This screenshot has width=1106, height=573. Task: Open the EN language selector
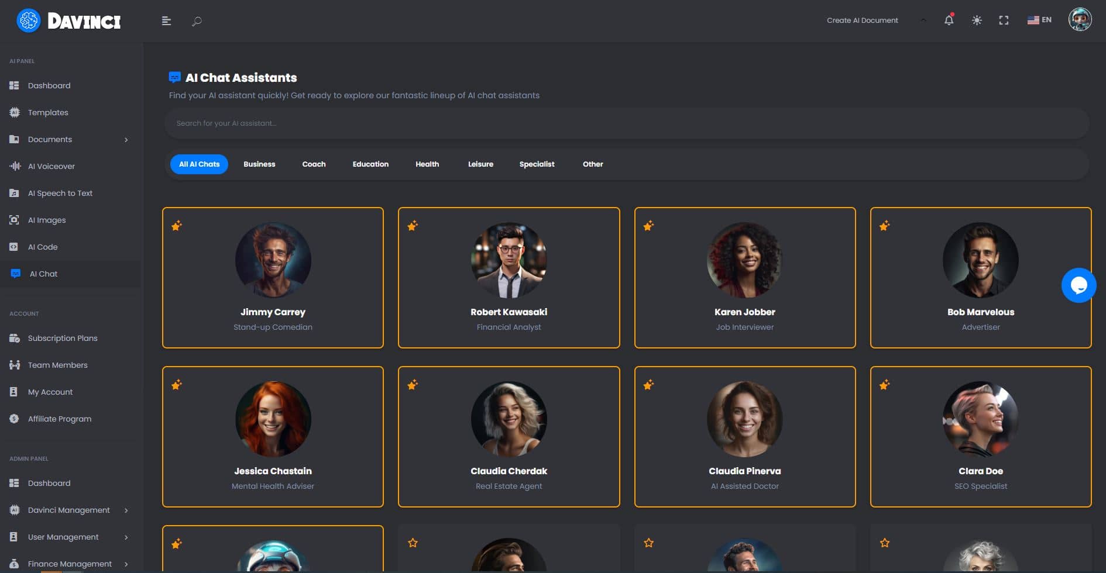click(x=1039, y=20)
